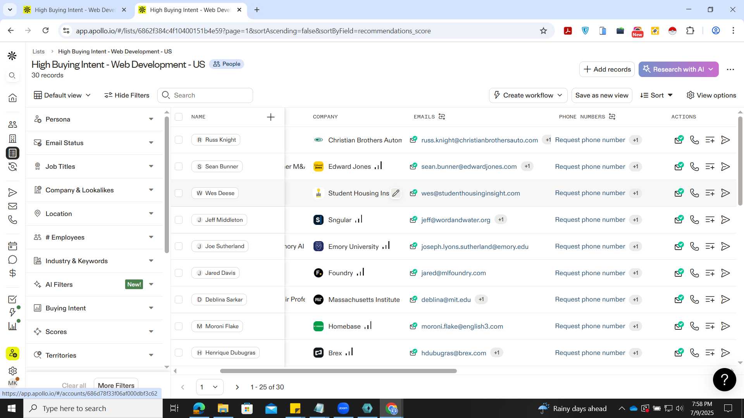
Task: Add a column with plus icon
Action: point(271,117)
